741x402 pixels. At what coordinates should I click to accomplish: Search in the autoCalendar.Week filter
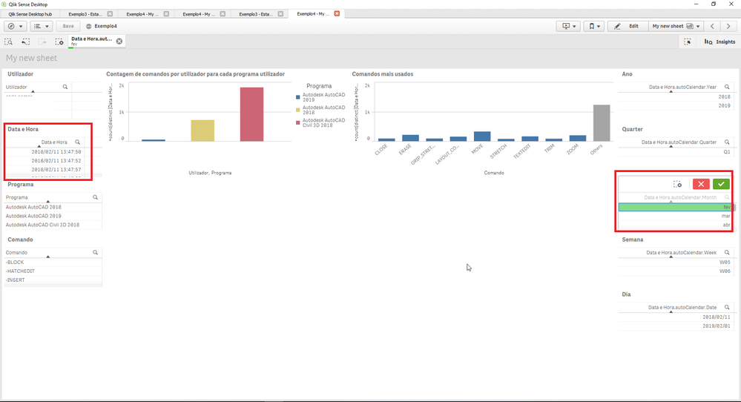(x=728, y=253)
